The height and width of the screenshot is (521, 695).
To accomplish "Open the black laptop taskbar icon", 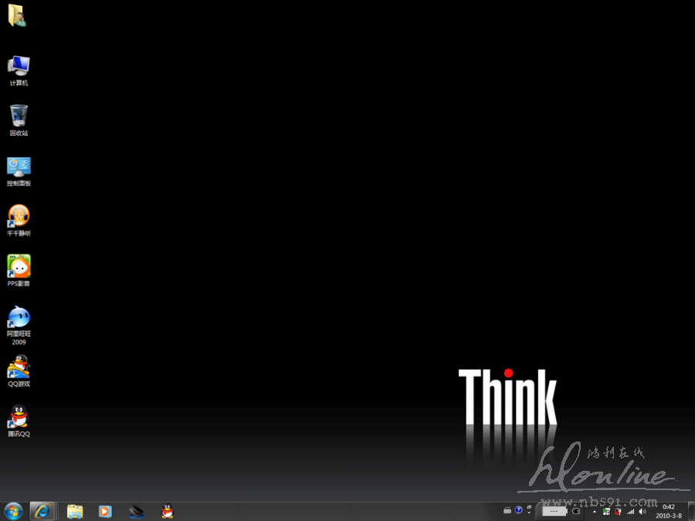I will coord(137,512).
